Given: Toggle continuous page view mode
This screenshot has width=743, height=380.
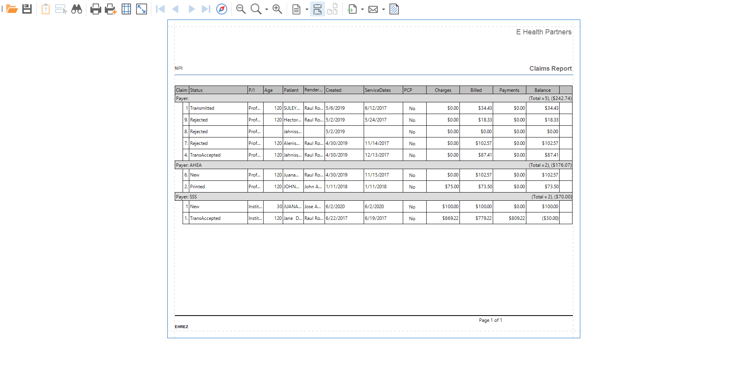Looking at the screenshot, I should tap(317, 9).
